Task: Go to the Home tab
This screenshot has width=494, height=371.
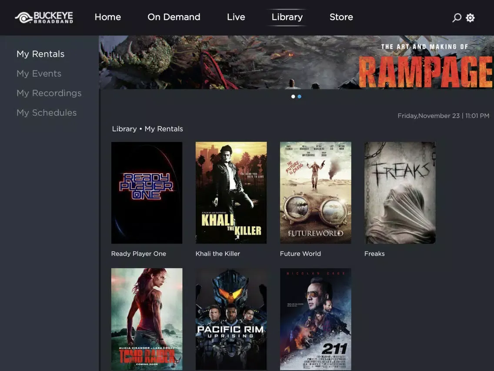Action: 108,17
